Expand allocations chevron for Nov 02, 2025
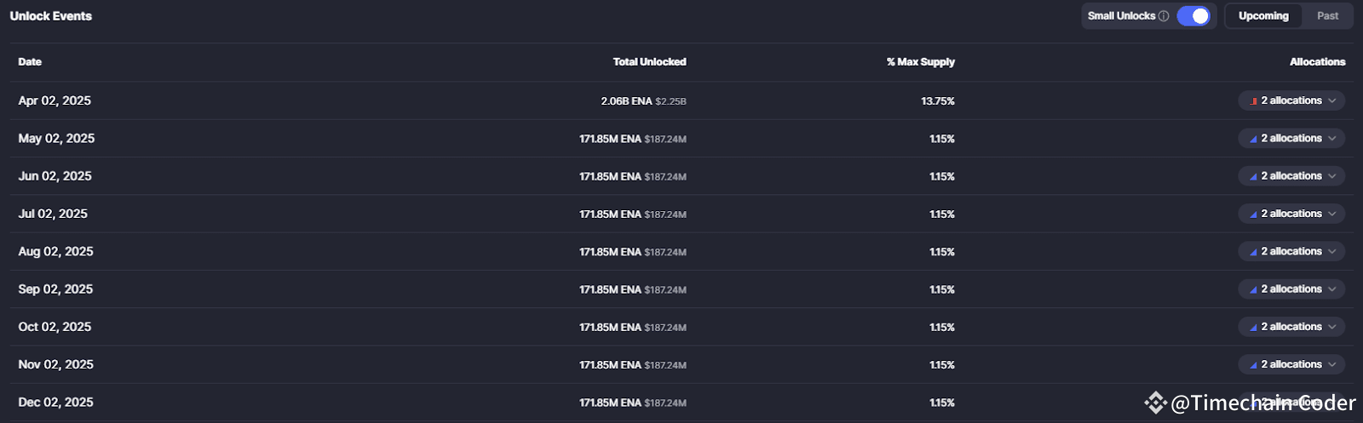This screenshot has height=423, width=1363. [x=1332, y=365]
